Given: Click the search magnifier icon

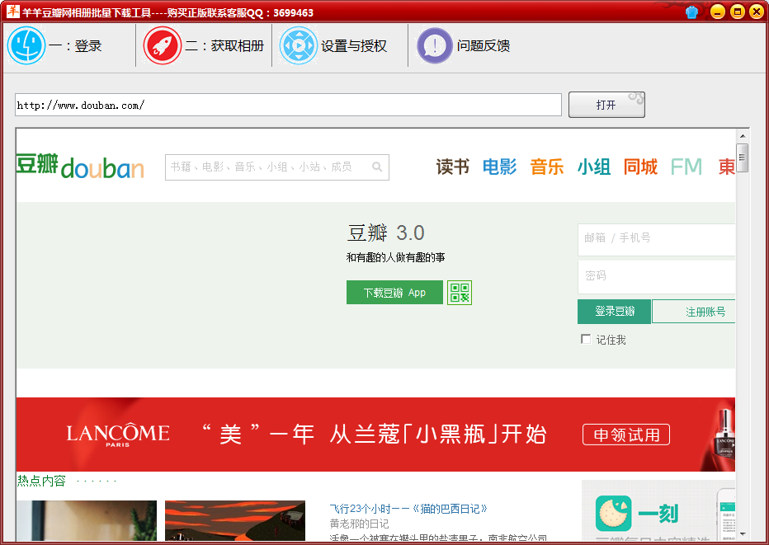Looking at the screenshot, I should (377, 167).
